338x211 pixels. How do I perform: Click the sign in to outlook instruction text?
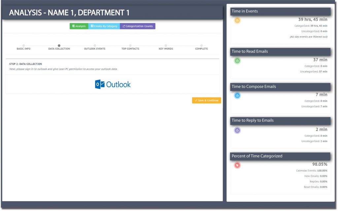63,69
